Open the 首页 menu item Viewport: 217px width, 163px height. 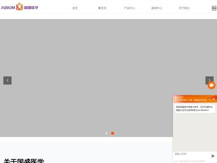click(x=75, y=8)
